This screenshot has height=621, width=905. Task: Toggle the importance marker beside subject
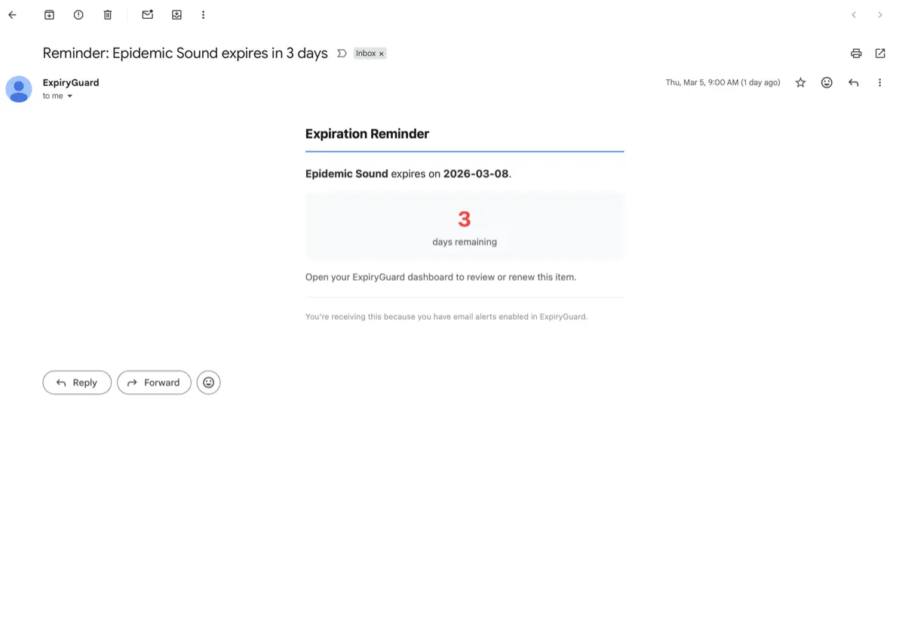tap(342, 54)
